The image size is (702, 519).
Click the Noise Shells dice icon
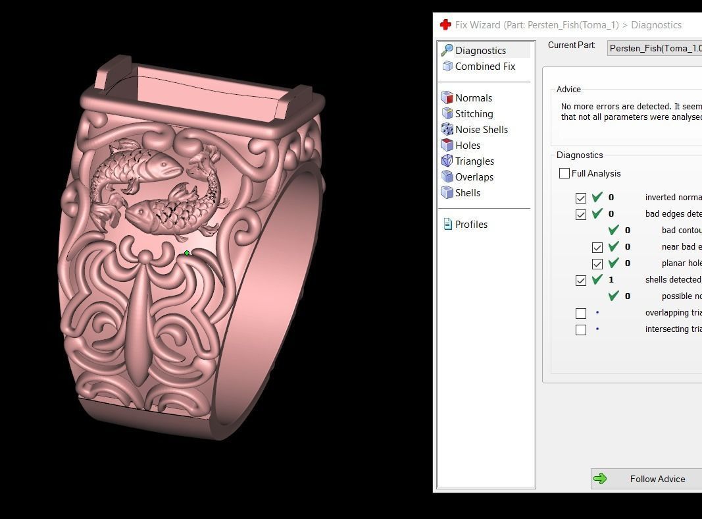447,129
